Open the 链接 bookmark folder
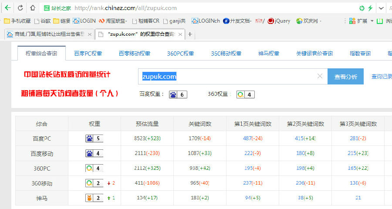Image resolution: width=392 pixels, height=209 pixels. [x=62, y=21]
